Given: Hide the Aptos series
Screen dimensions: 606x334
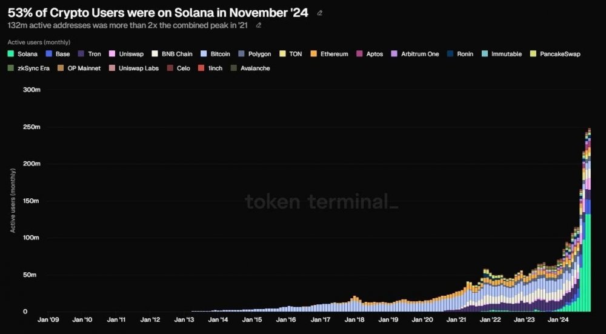Looking at the screenshot, I should point(370,54).
